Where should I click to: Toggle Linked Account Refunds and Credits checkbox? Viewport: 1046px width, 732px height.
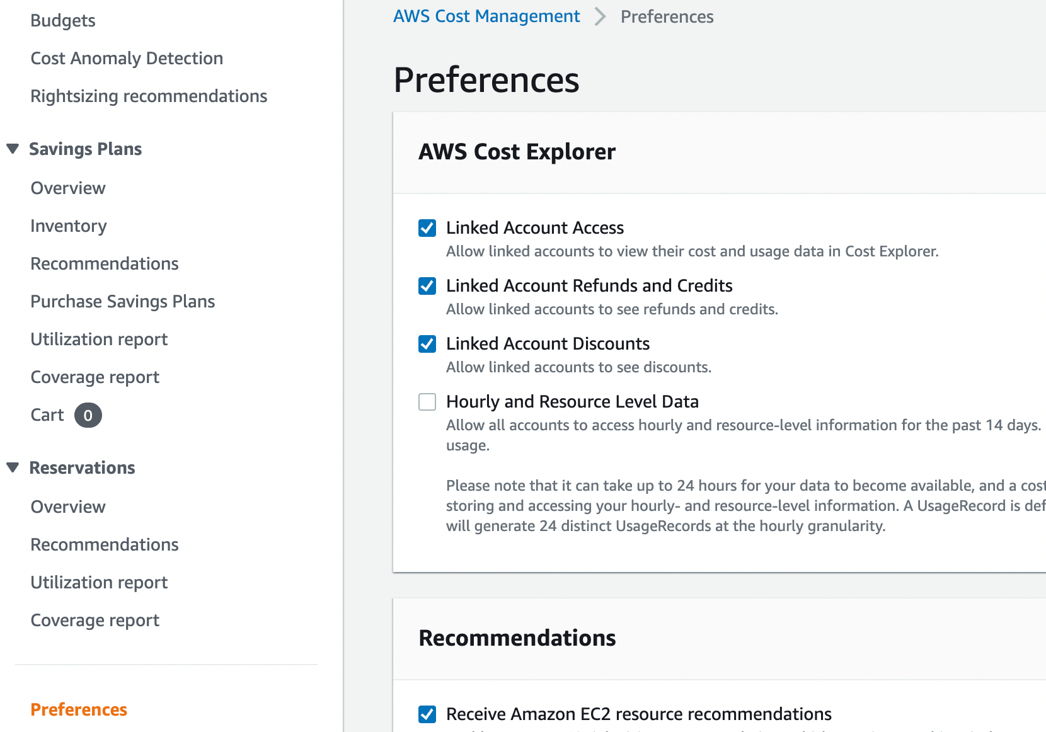click(427, 286)
